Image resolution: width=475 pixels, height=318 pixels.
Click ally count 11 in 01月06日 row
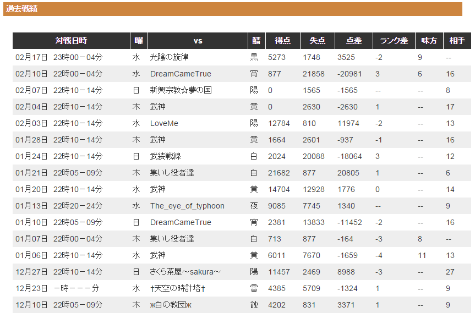(422, 255)
